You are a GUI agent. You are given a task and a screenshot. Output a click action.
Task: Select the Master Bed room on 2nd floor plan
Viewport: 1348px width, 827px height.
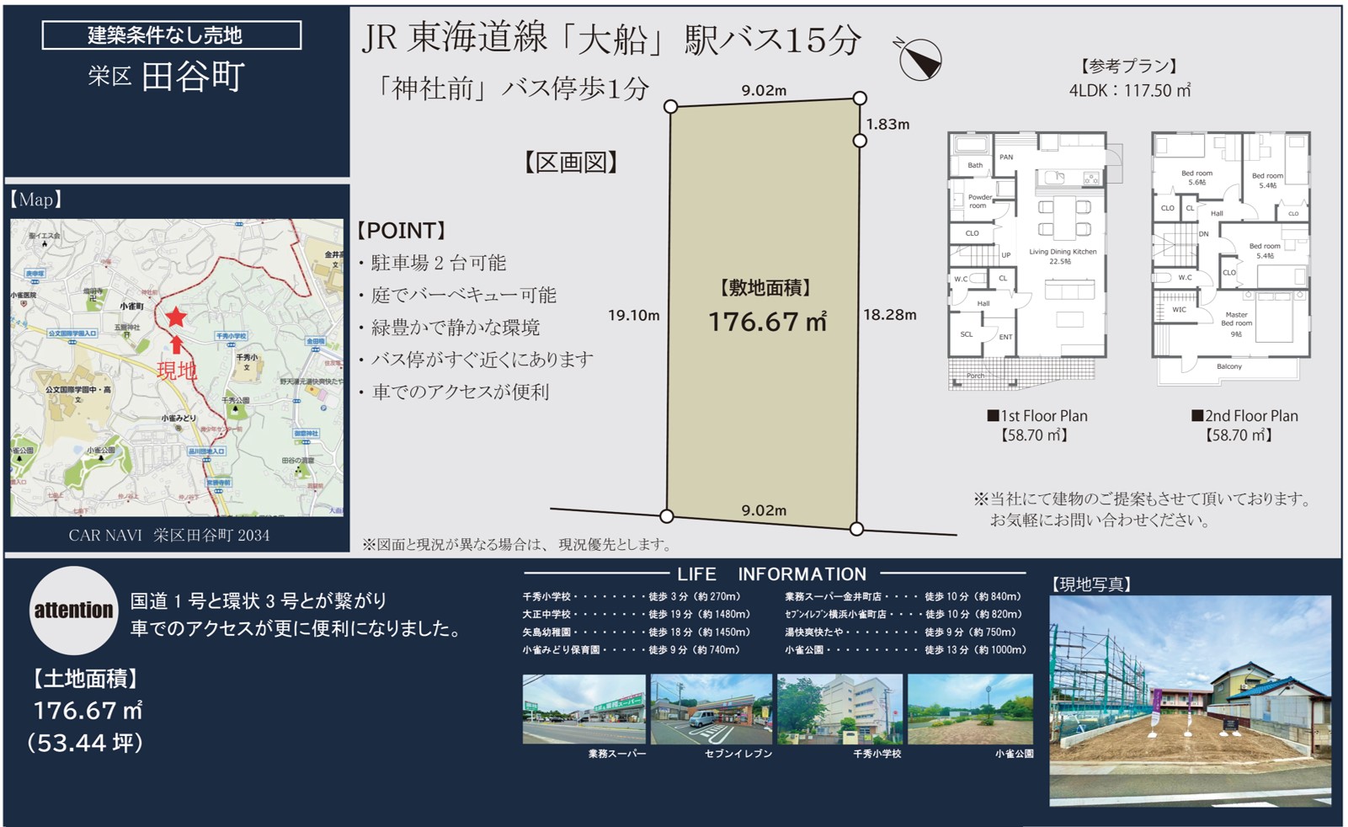click(1236, 320)
